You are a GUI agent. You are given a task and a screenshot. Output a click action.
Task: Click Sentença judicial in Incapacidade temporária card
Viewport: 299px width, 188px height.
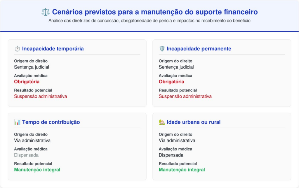click(x=32, y=67)
